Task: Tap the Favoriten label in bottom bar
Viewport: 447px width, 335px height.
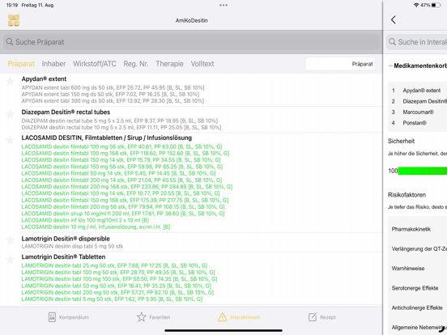Action: 160,317
